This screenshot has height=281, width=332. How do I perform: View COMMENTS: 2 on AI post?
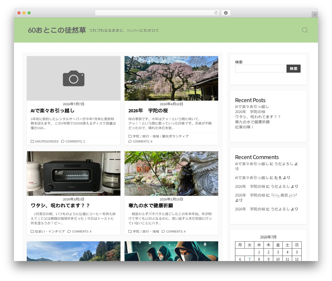[75, 142]
